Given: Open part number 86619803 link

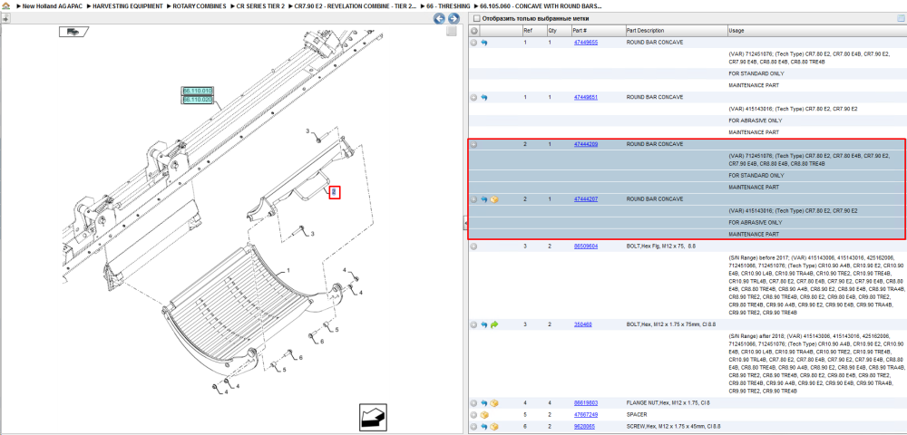Looking at the screenshot, I should (x=585, y=403).
